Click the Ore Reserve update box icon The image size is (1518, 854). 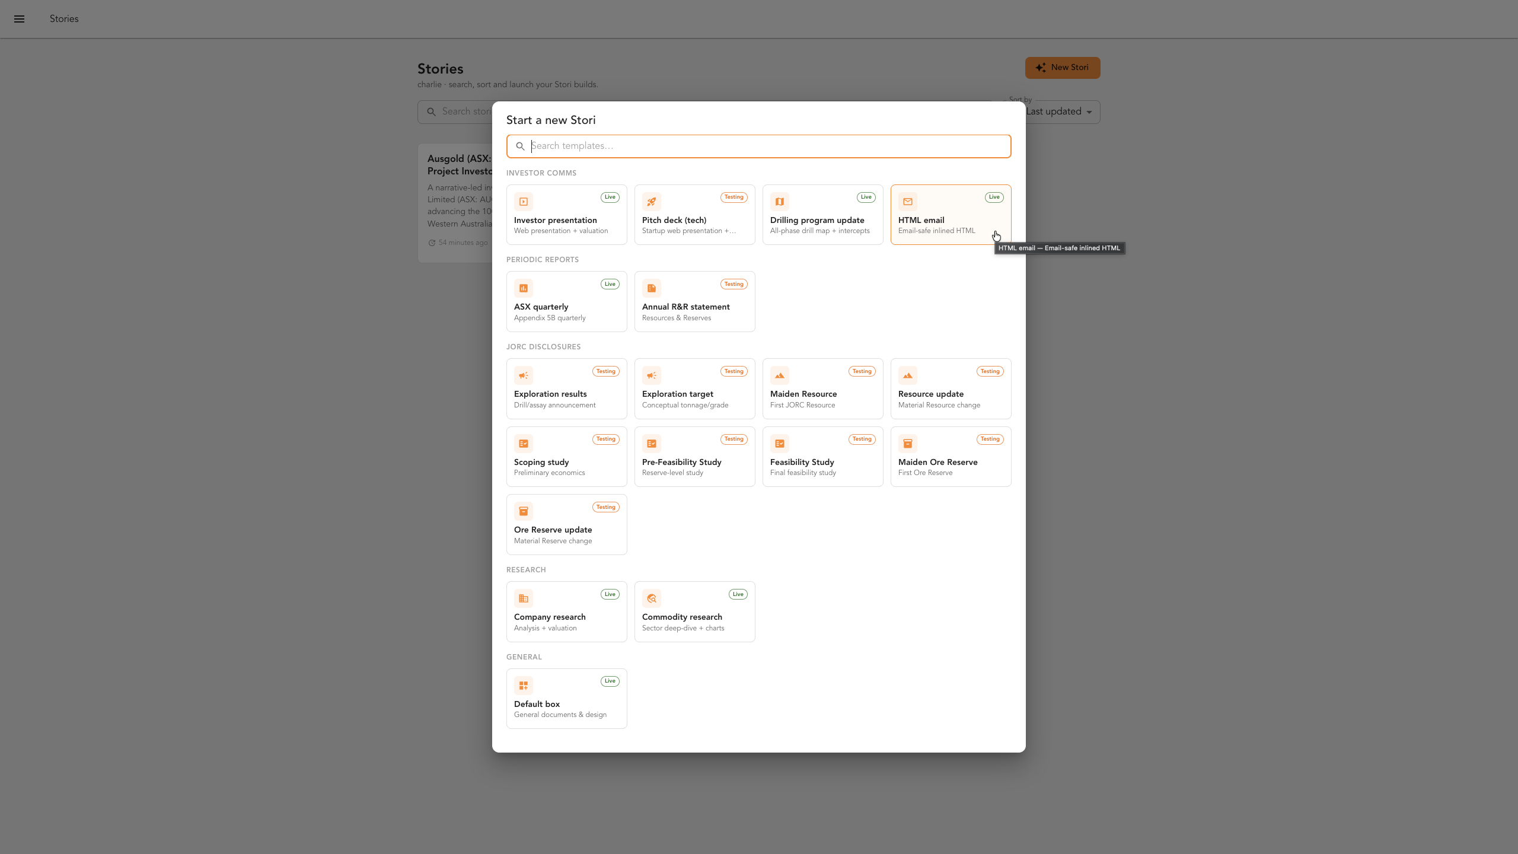point(524,511)
